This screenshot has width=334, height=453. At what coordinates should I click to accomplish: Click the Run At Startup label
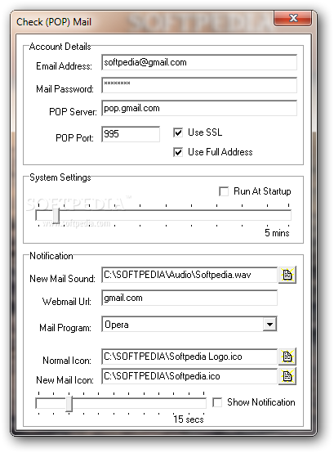[x=262, y=191]
